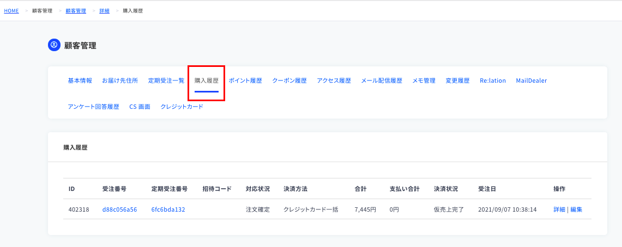The width and height of the screenshot is (622, 247).
Task: Switch to the メモ管理 tab
Action: pos(424,81)
